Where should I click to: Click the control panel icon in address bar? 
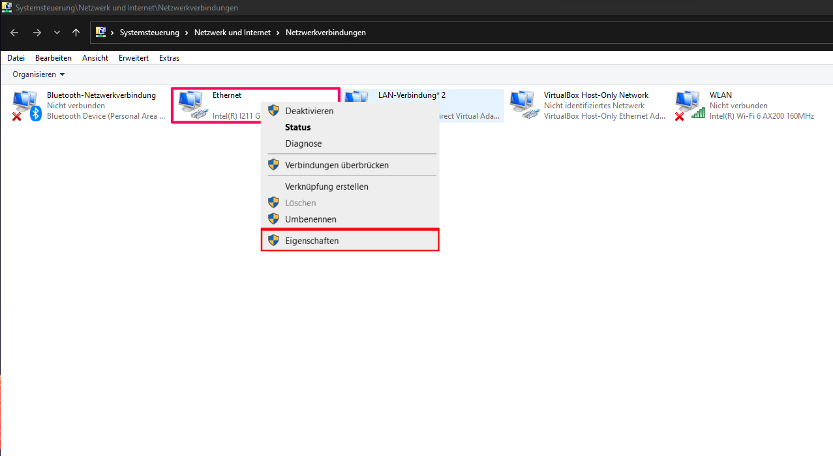tap(101, 32)
